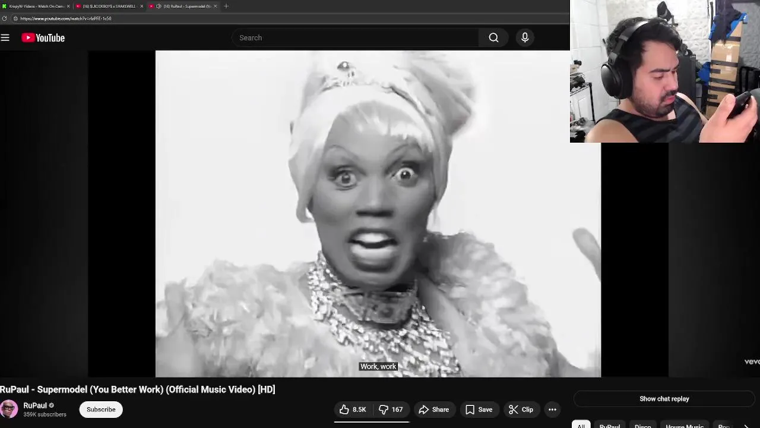Open a new browser tab
760x428 pixels.
point(226,6)
